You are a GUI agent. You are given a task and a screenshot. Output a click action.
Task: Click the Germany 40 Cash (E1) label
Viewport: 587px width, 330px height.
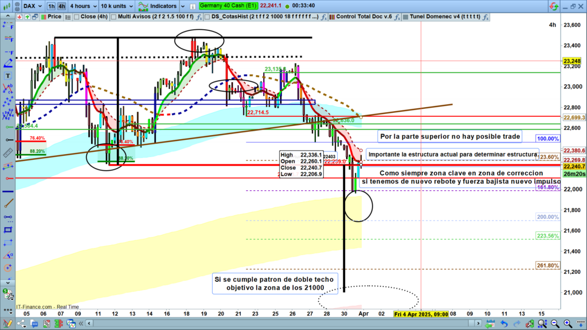(228, 6)
